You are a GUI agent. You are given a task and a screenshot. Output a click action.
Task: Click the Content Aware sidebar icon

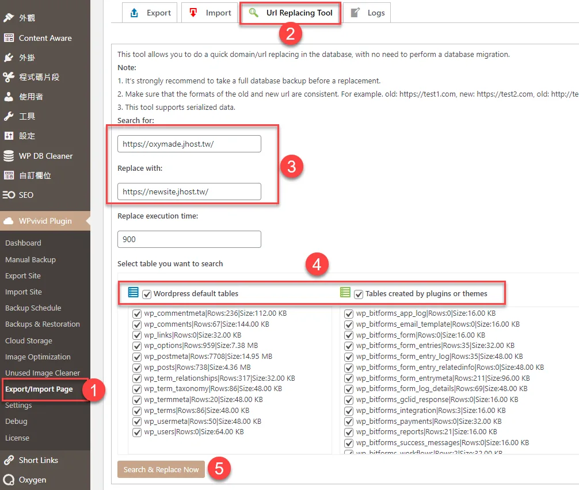click(x=9, y=38)
